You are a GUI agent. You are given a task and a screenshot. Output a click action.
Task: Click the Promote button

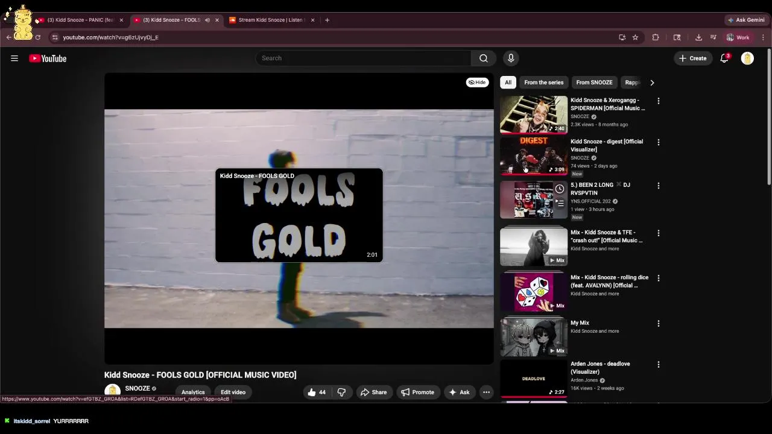417,392
